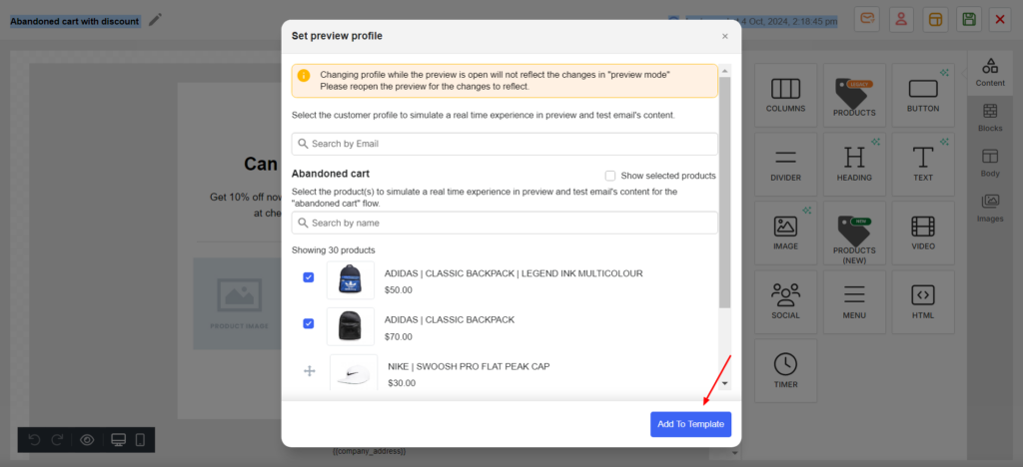Viewport: 1023px width, 467px height.
Task: Pick the Social content block
Action: pos(785,301)
